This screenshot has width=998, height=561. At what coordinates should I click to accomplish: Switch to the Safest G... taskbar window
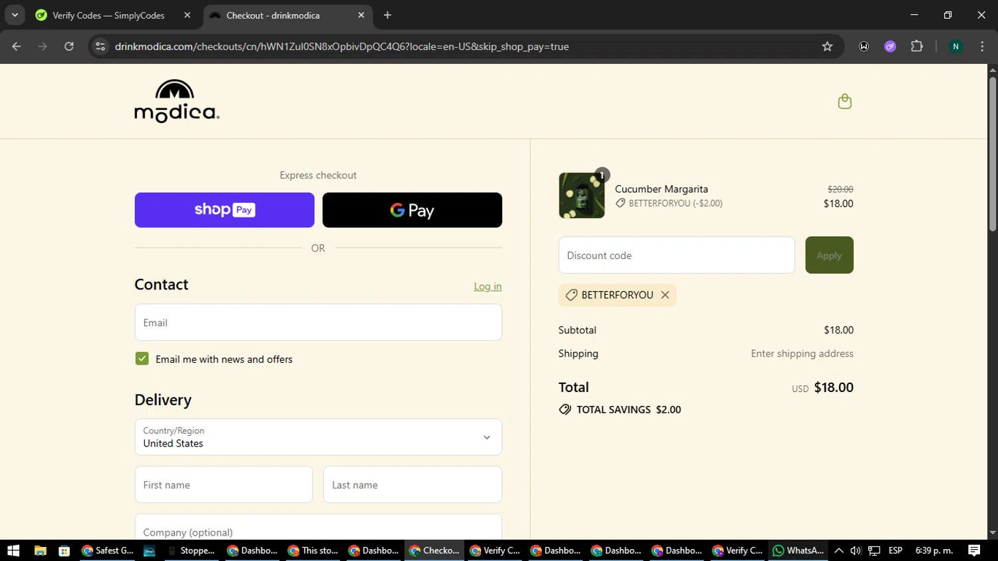pyautogui.click(x=107, y=550)
